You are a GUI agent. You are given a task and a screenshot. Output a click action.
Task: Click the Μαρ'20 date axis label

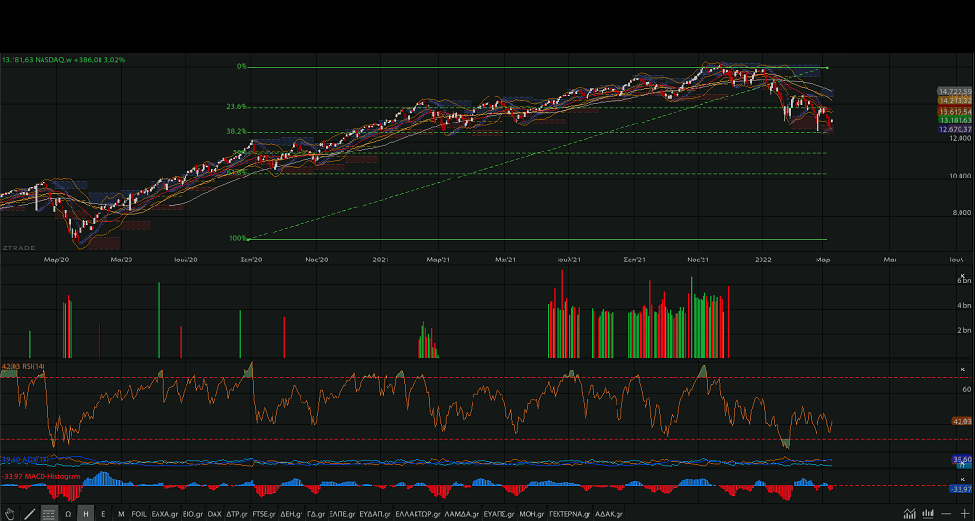click(x=57, y=260)
